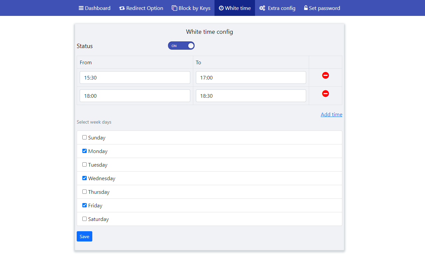Click the Save button
The height and width of the screenshot is (265, 425).
pos(84,236)
